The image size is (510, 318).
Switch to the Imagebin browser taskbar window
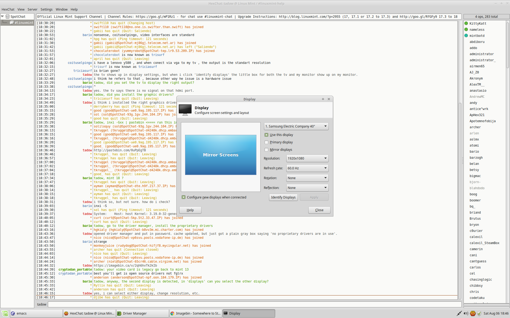pos(195,313)
